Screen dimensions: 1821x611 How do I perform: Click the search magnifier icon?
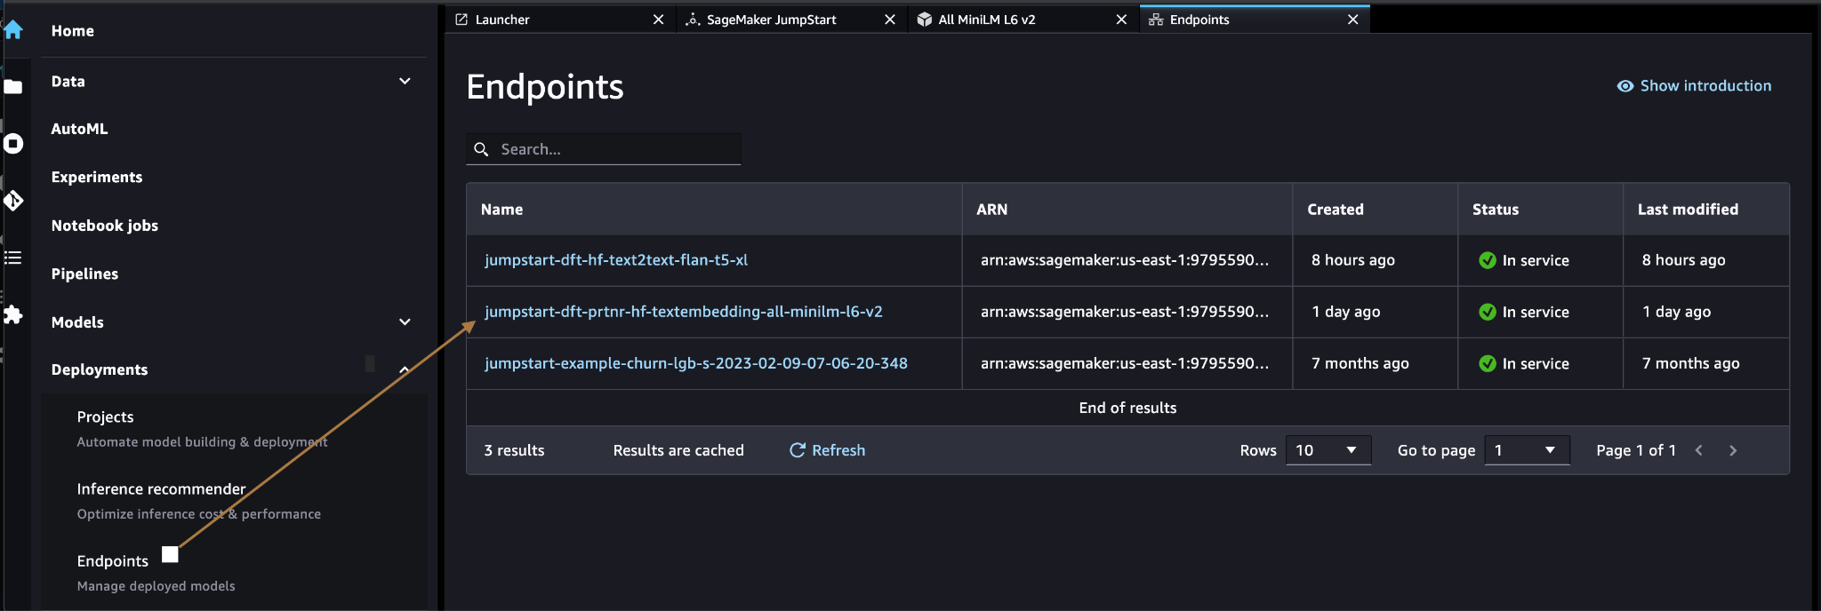click(481, 149)
